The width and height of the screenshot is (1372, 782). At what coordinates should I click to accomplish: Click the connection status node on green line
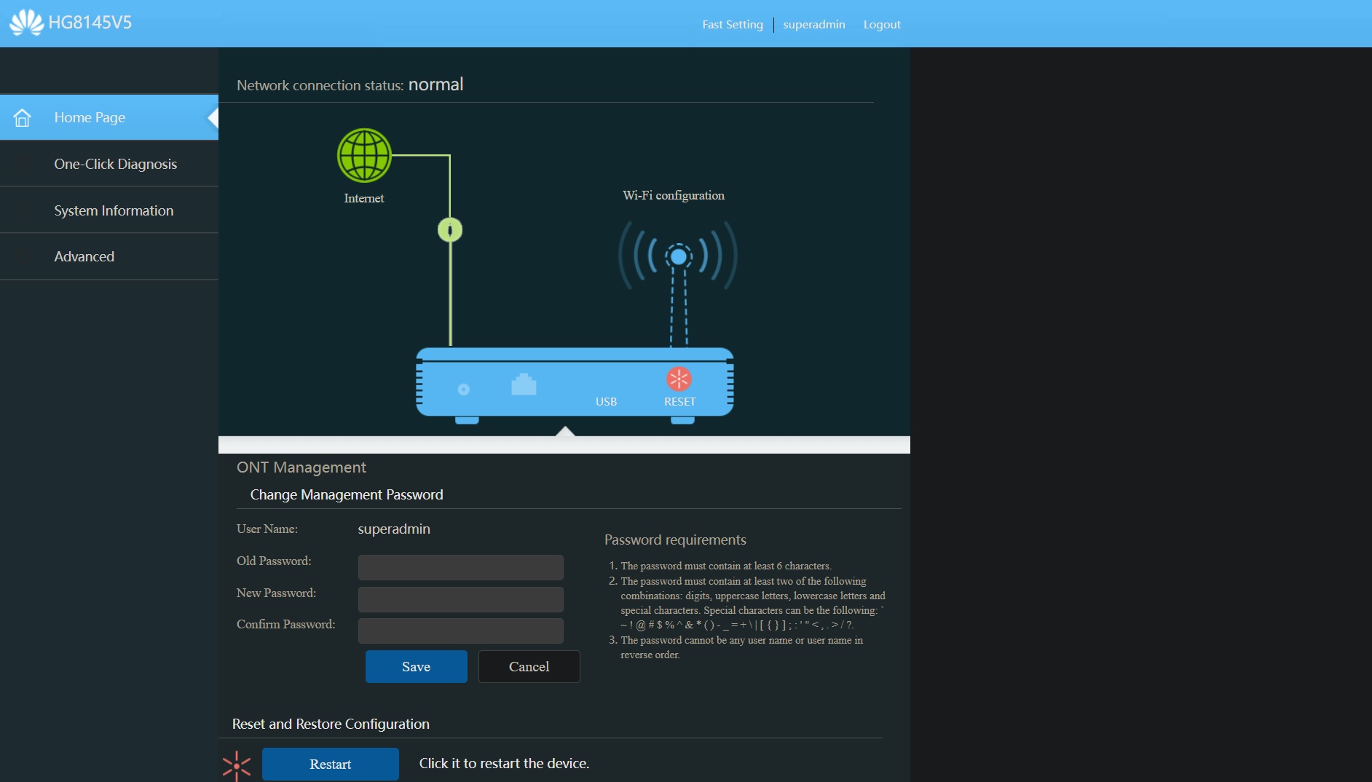[450, 230]
